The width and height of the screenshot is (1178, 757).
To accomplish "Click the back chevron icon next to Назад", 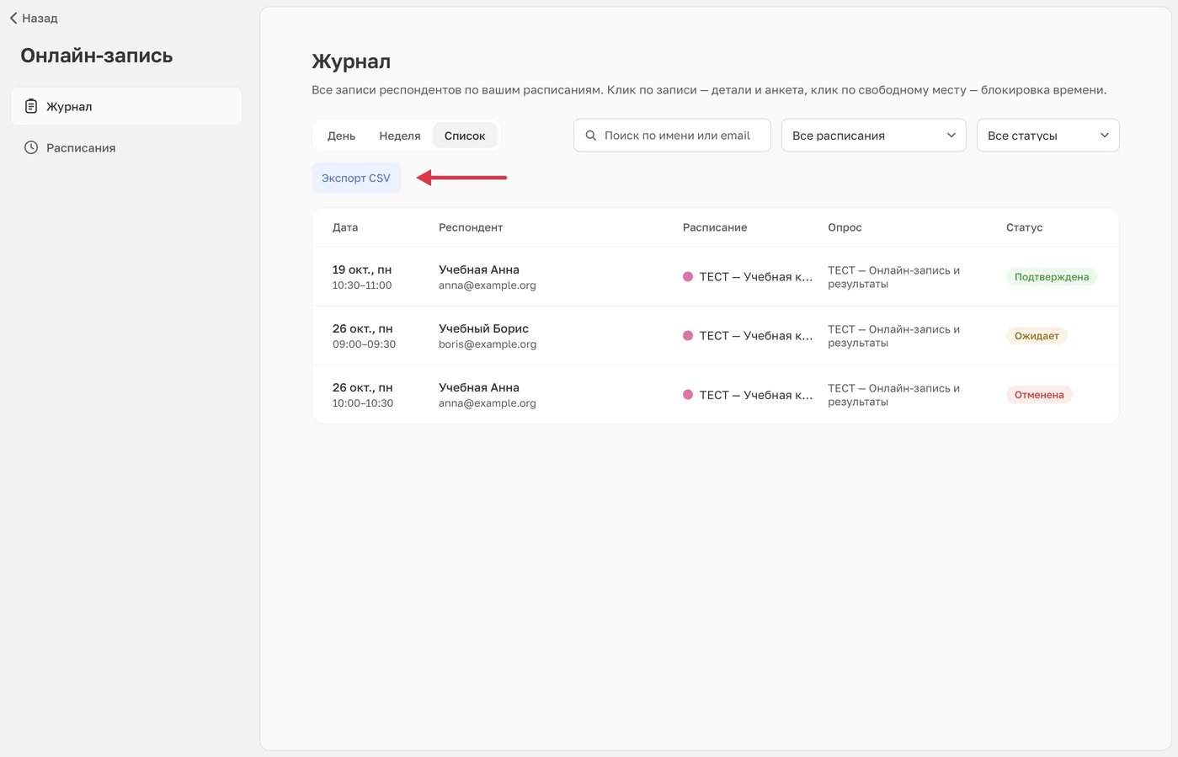I will [13, 18].
